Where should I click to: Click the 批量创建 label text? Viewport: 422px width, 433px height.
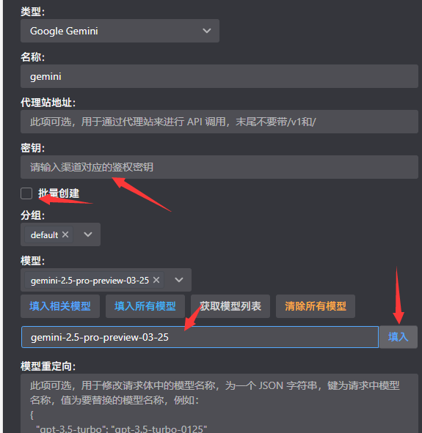pos(59,193)
